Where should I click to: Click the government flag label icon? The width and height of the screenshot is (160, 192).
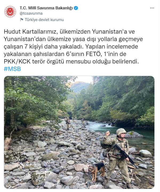pyautogui.click(x=22, y=19)
